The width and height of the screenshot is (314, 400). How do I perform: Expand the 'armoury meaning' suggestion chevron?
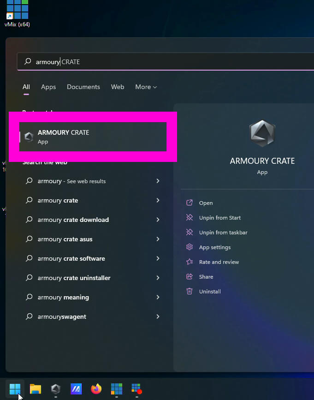(x=158, y=297)
